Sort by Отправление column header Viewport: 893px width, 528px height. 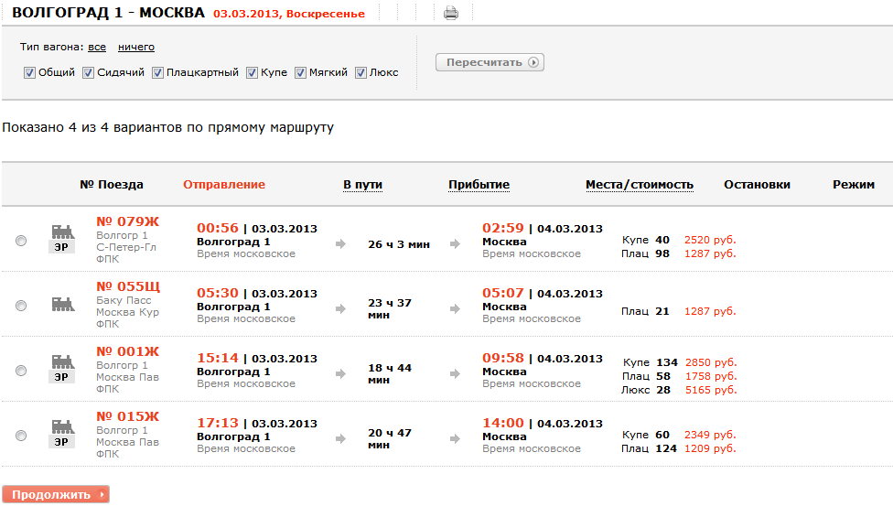pyautogui.click(x=224, y=185)
